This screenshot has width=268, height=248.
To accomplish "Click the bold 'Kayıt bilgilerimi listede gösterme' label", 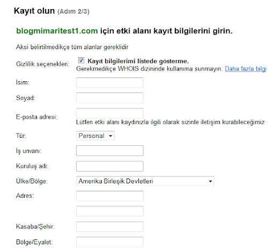I will click(138, 61).
